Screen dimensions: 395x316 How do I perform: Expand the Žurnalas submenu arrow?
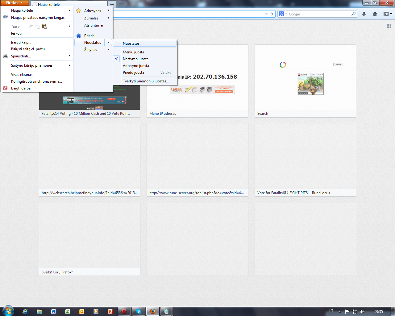pyautogui.click(x=109, y=18)
